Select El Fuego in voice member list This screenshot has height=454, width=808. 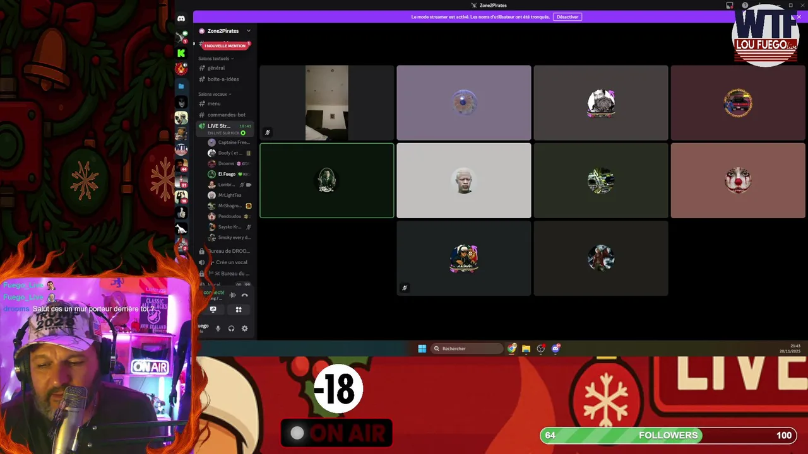coord(230,174)
